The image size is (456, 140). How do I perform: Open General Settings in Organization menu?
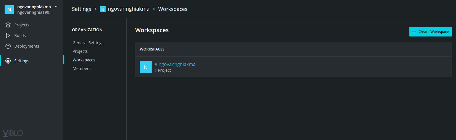(88, 43)
